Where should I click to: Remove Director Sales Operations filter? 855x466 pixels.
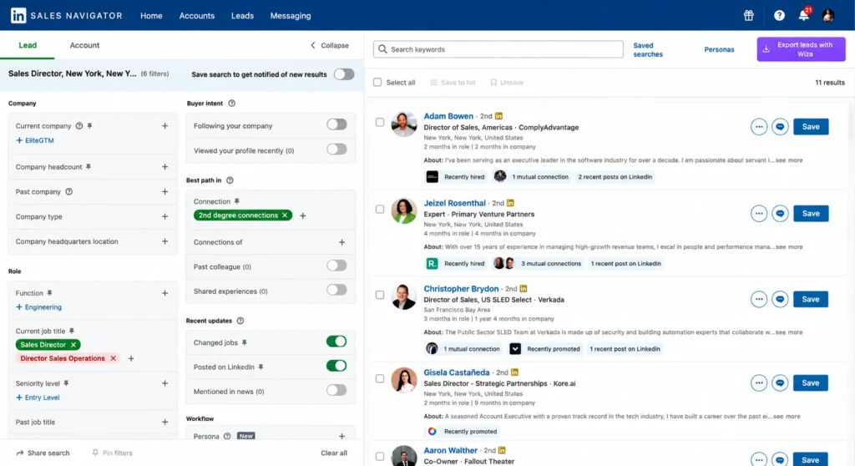click(x=113, y=358)
